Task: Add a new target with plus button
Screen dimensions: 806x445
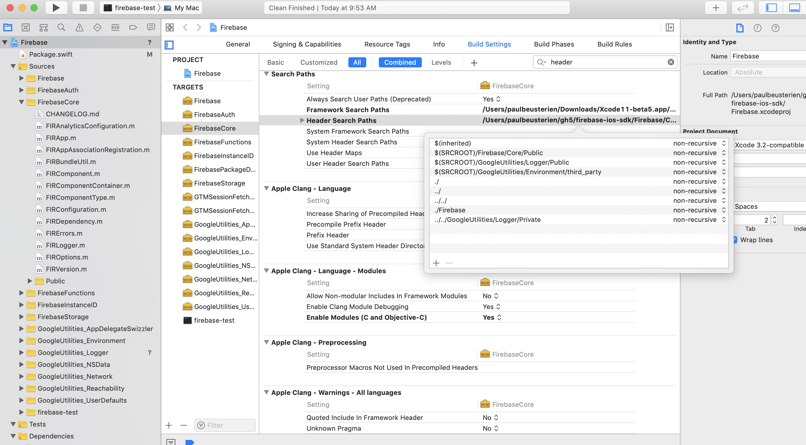Action: tap(169, 425)
